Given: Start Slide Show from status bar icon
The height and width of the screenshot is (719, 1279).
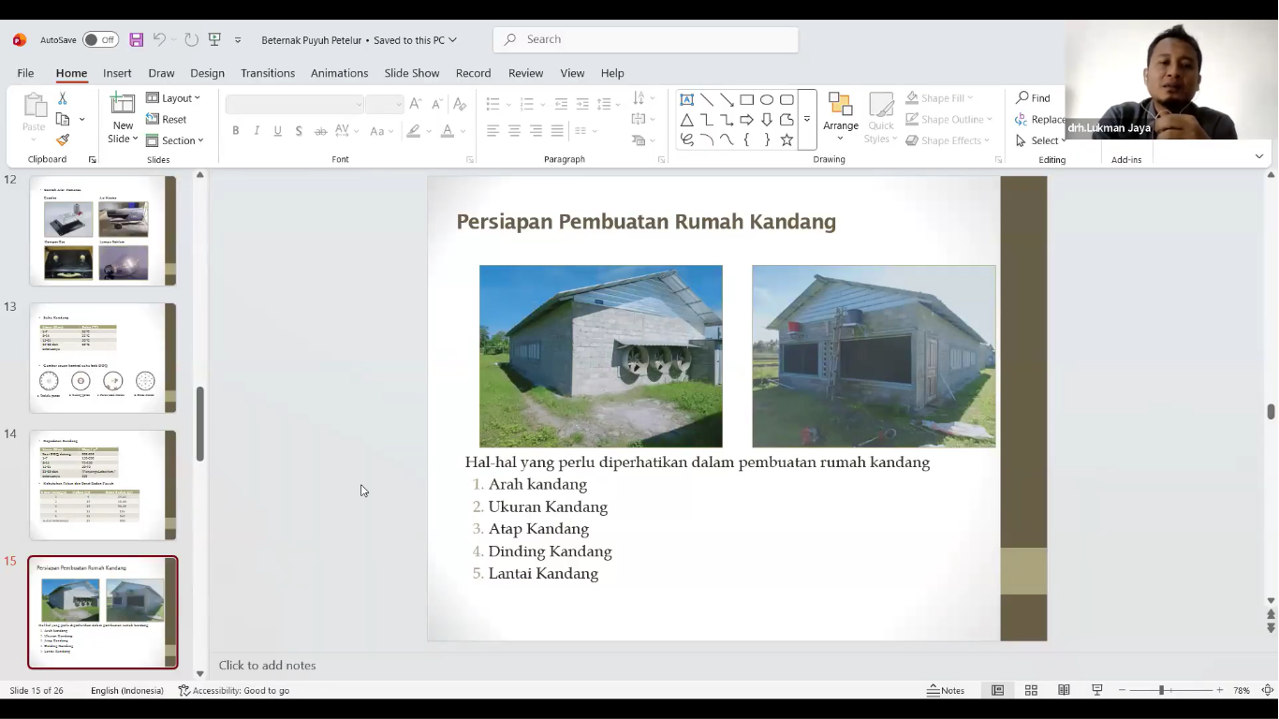Looking at the screenshot, I should point(1096,690).
